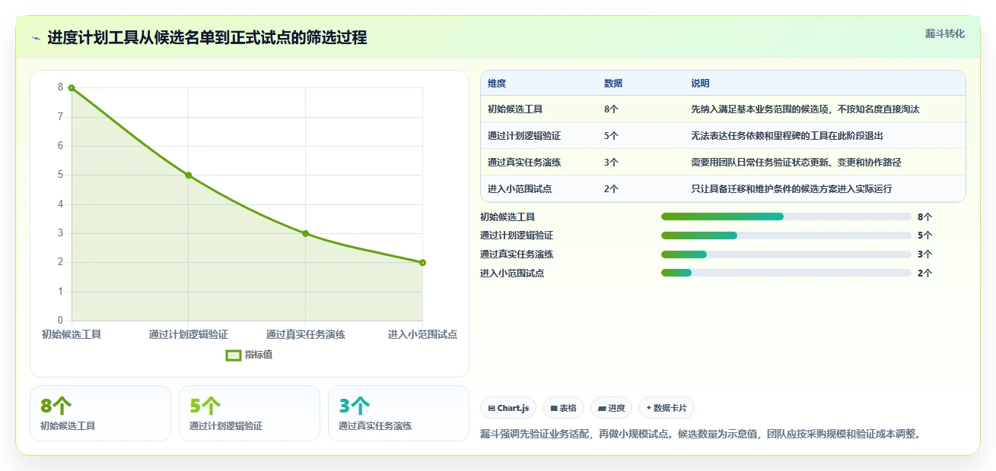Open the 5个 通过计划逻辑验证 data card
The image size is (996, 471).
click(250, 413)
